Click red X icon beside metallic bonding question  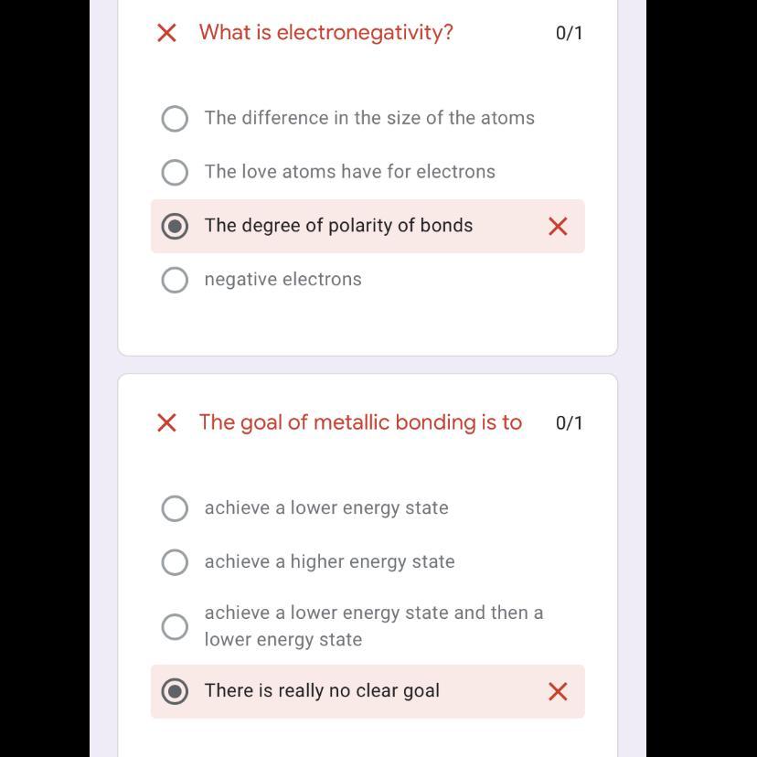pos(166,422)
